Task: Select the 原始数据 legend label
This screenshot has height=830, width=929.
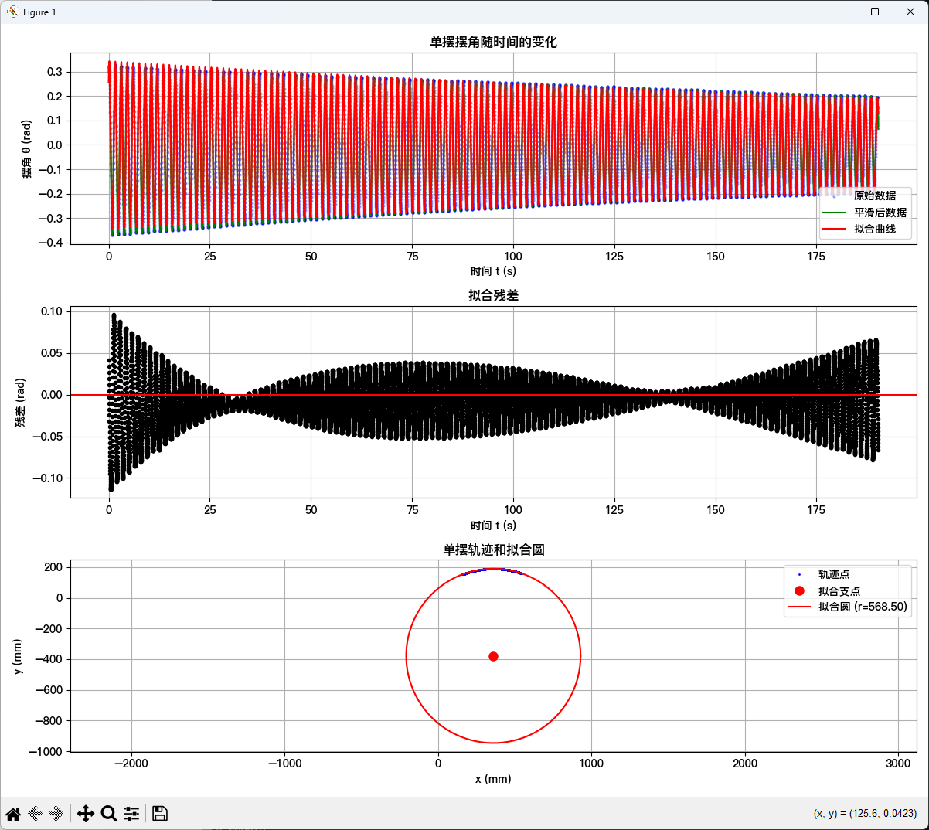Action: point(874,196)
